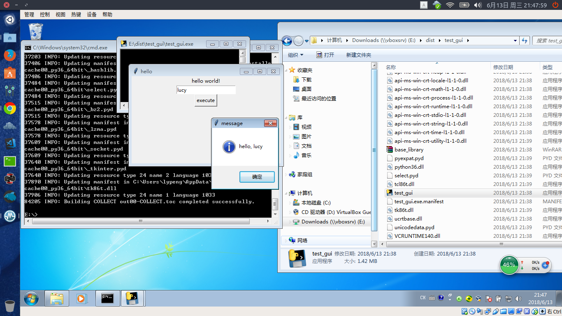This screenshot has height=316, width=562.
Task: Click the back arrow in Explorer
Action: coord(287,40)
